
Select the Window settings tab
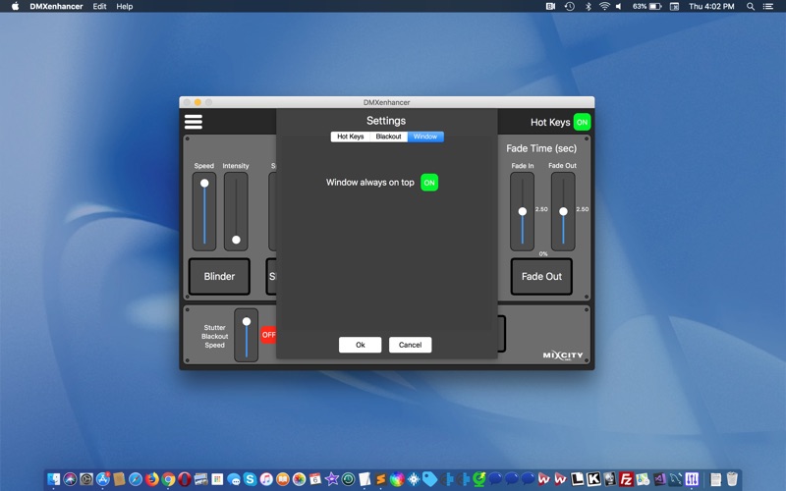tap(425, 136)
